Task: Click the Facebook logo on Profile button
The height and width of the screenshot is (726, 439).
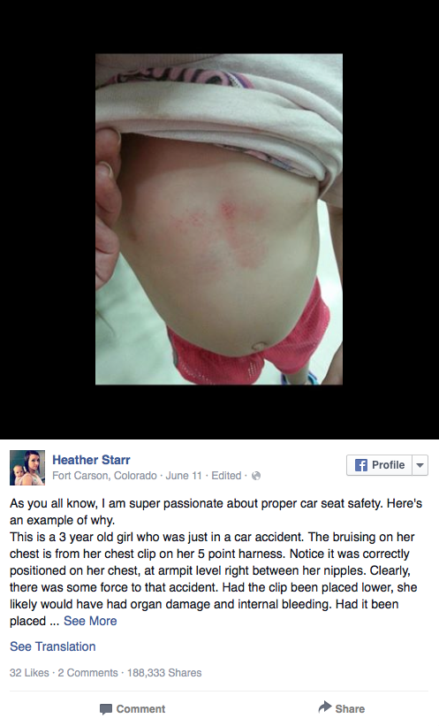Action: [x=360, y=465]
